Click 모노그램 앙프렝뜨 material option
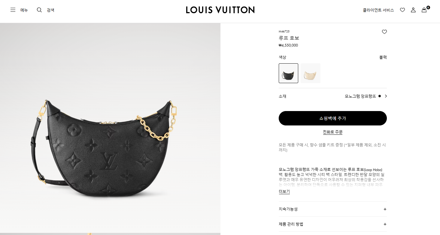 click(360, 96)
